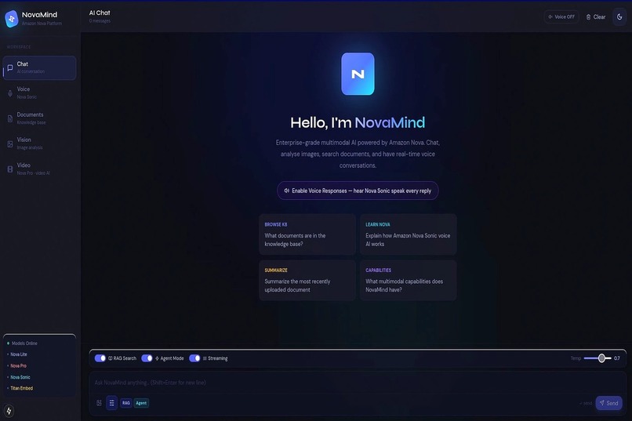
Task: Enable Voice Responses with Nova Sonic
Action: [358, 191]
